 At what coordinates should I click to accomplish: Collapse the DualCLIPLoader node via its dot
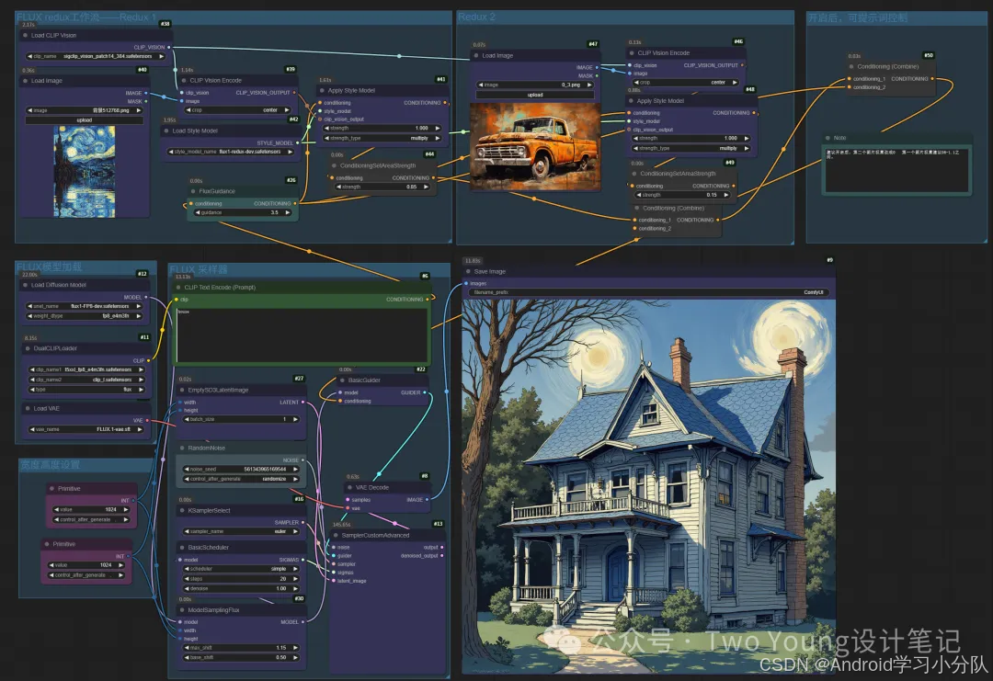[28, 348]
